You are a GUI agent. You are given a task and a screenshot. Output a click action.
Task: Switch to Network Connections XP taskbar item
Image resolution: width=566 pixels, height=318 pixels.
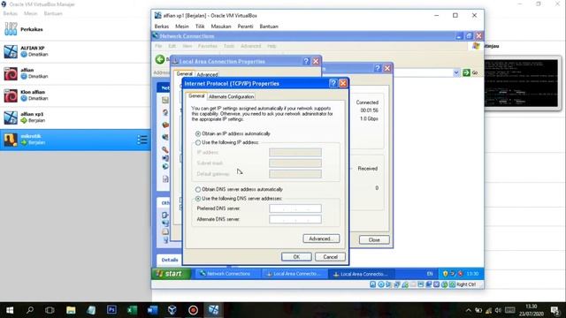coord(228,274)
